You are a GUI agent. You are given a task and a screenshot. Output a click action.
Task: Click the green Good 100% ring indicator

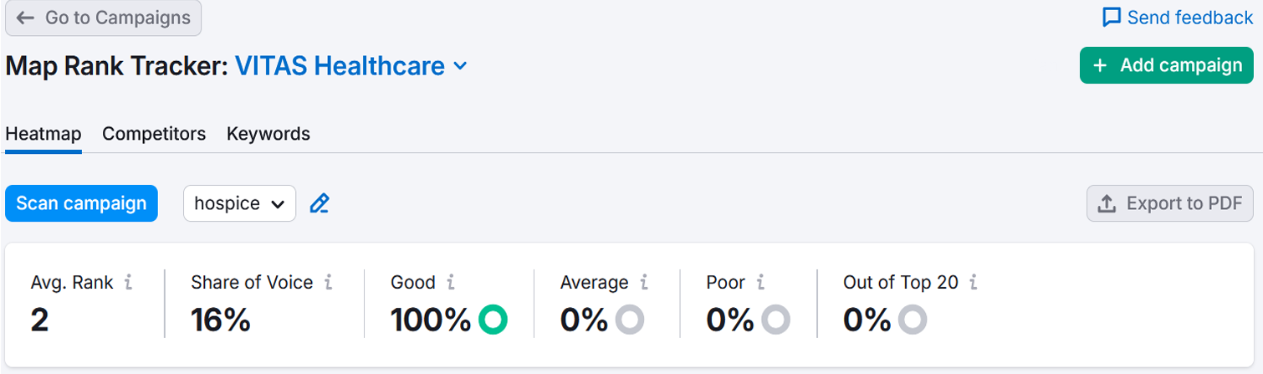(x=493, y=319)
